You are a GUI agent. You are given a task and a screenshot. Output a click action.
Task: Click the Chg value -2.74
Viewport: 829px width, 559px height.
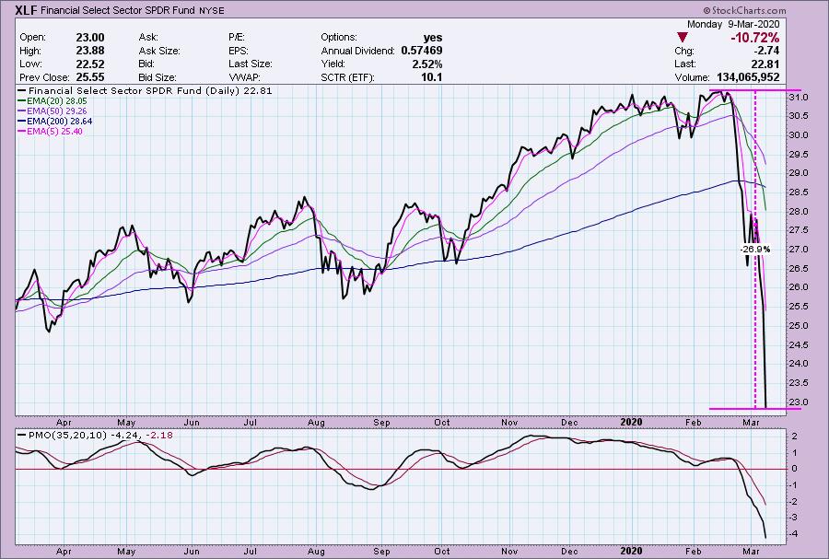click(x=765, y=51)
